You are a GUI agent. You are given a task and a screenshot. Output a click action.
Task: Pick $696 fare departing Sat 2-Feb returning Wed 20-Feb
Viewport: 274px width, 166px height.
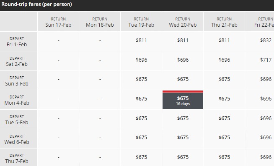tap(183, 61)
